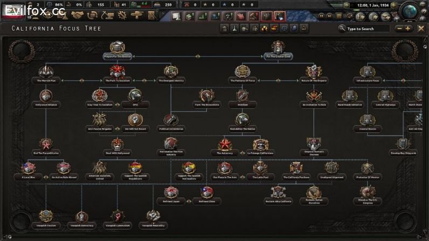Select the For The Greater Good focus

point(278,48)
